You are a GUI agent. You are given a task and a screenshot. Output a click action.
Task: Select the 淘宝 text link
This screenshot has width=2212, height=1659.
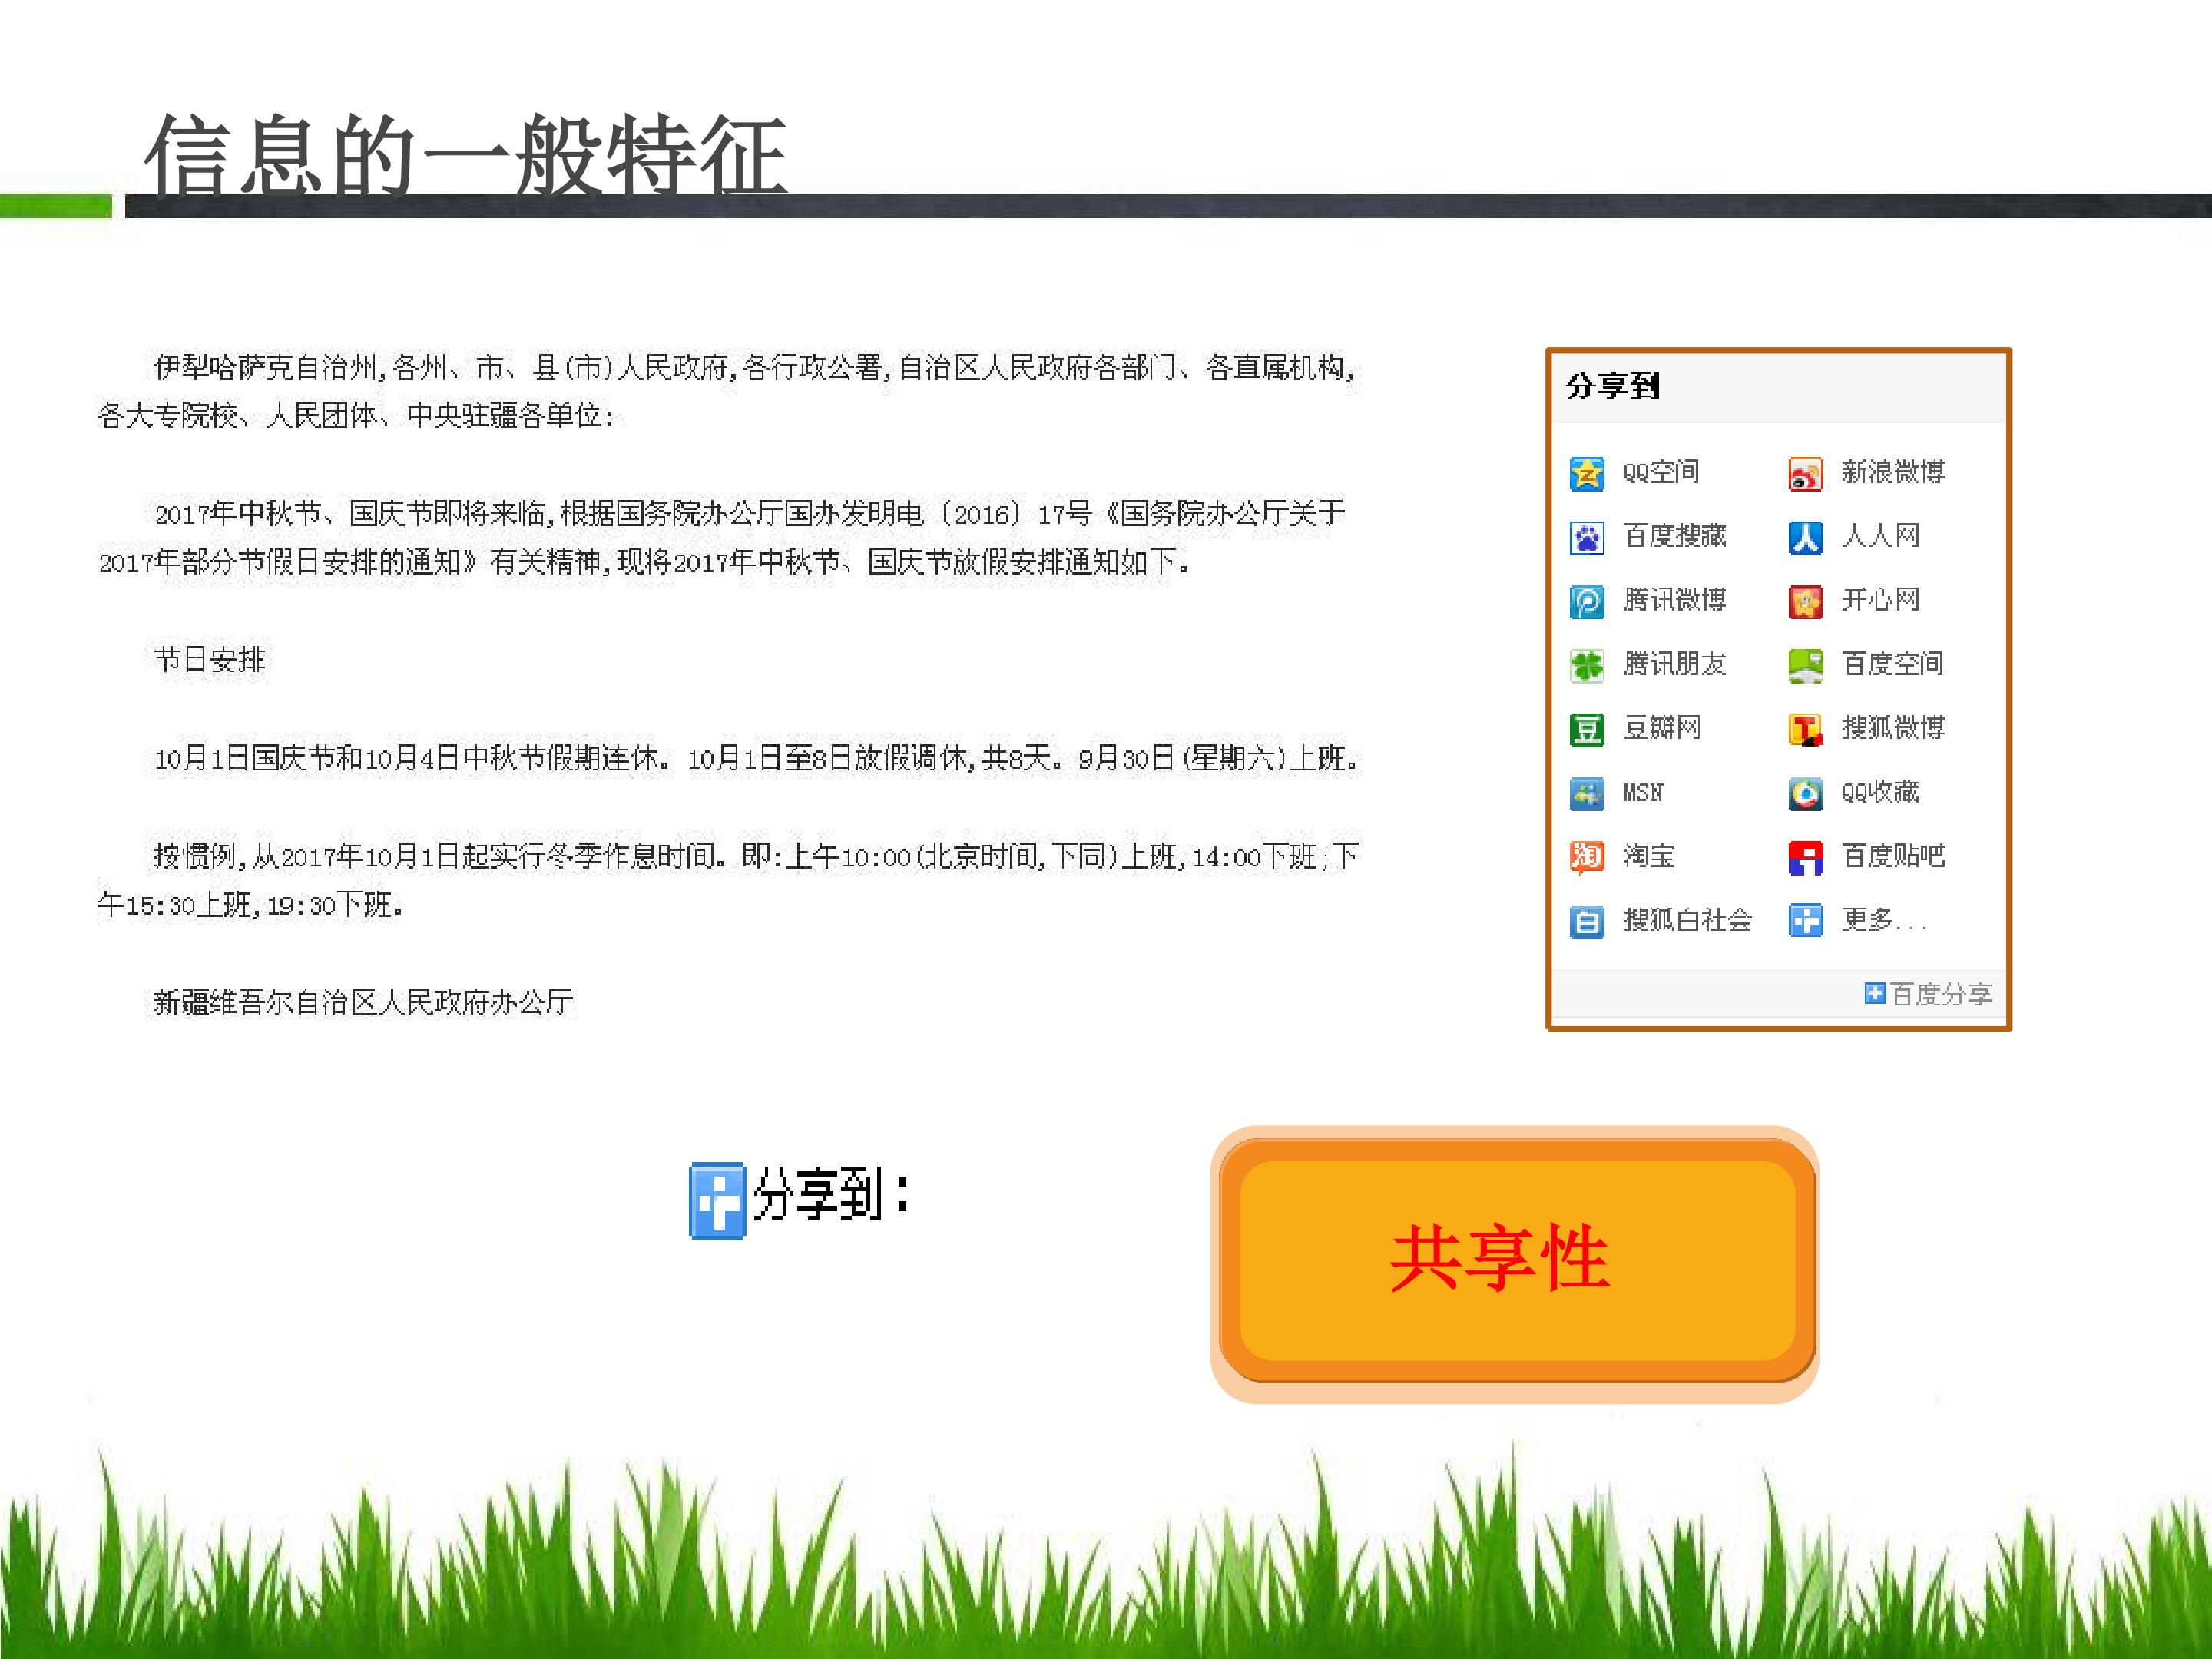1648,856
